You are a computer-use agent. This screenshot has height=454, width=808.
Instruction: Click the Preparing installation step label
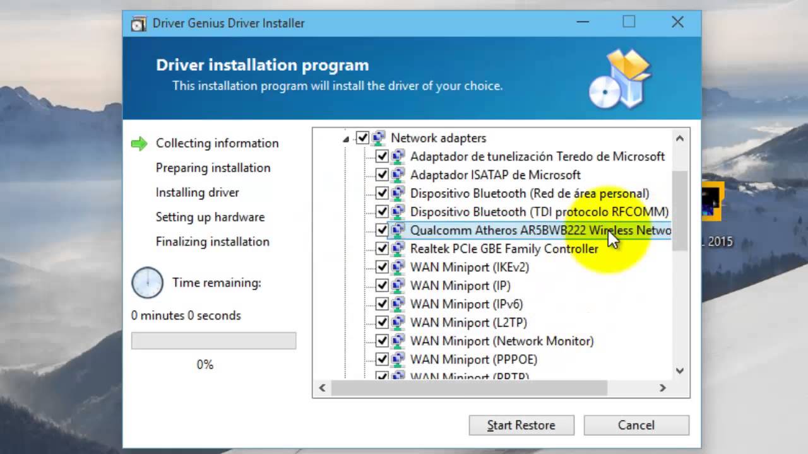(213, 168)
